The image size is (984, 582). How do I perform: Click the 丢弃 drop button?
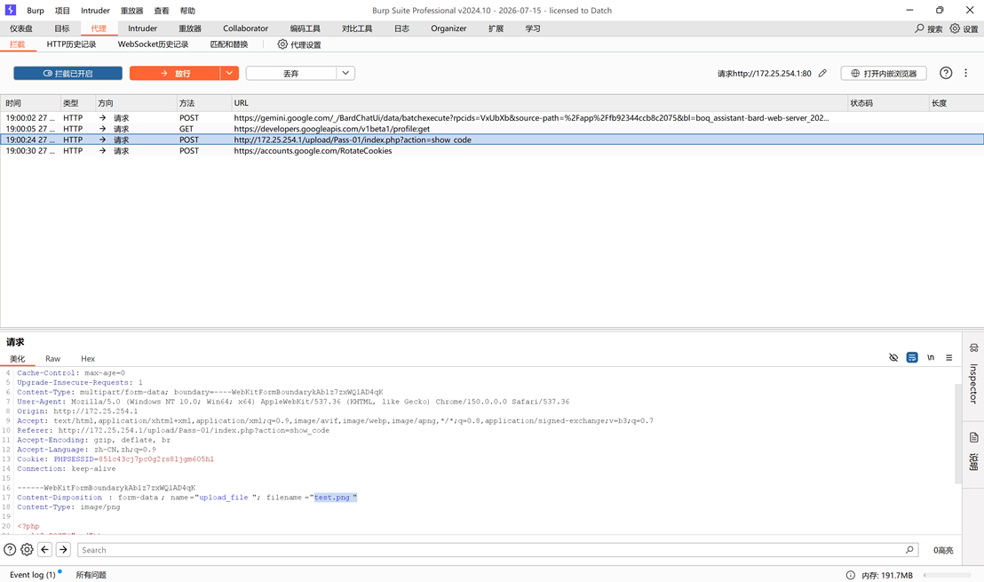(x=291, y=74)
